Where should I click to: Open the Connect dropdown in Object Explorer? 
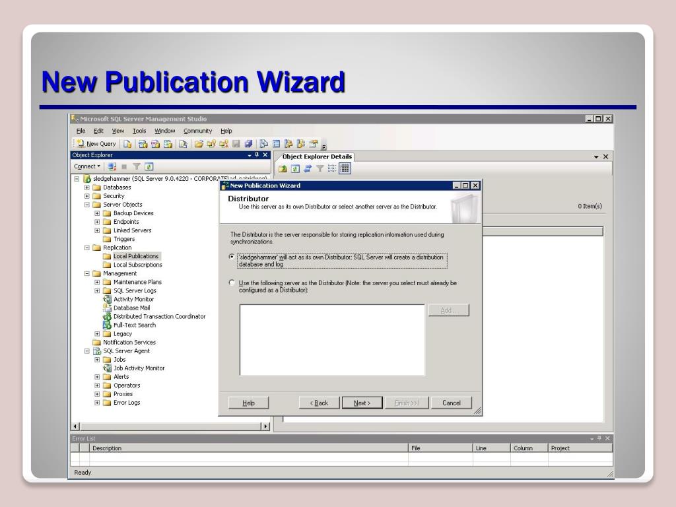[87, 166]
